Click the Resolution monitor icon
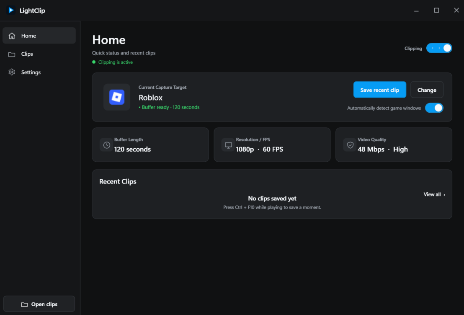Image resolution: width=464 pixels, height=315 pixels. pos(228,145)
